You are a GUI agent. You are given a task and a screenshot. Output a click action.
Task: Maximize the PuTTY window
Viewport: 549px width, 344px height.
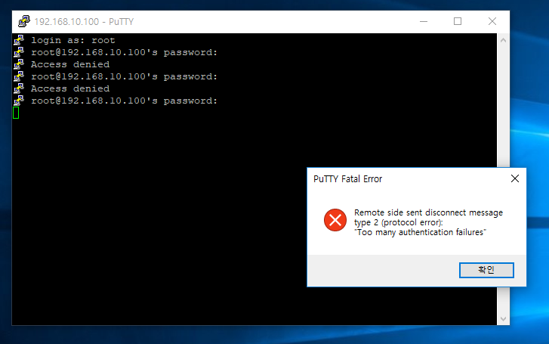coord(458,22)
